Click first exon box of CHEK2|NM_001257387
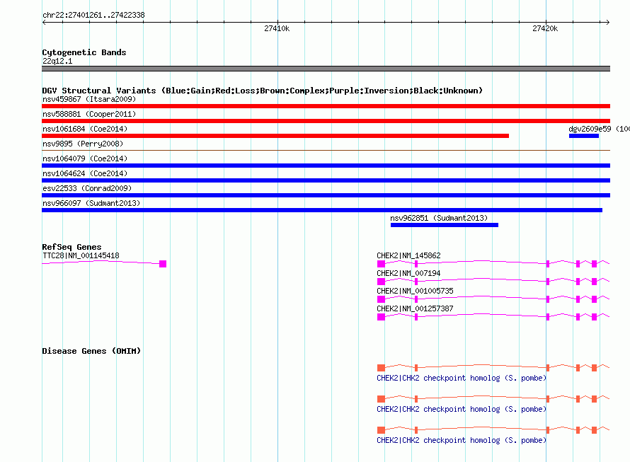 pos(382,317)
